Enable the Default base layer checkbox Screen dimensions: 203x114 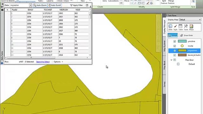point(178,64)
